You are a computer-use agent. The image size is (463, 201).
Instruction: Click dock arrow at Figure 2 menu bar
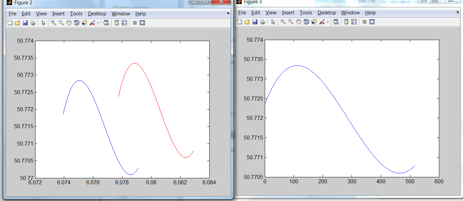[x=228, y=13]
